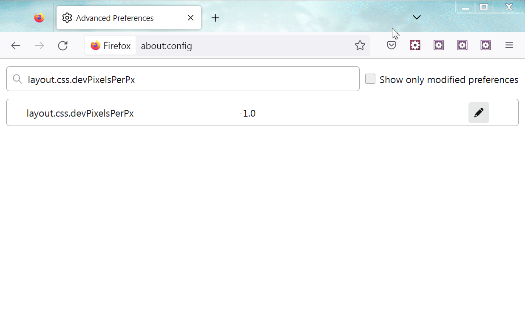Open the Firefox View pinned tab icon

(x=39, y=18)
